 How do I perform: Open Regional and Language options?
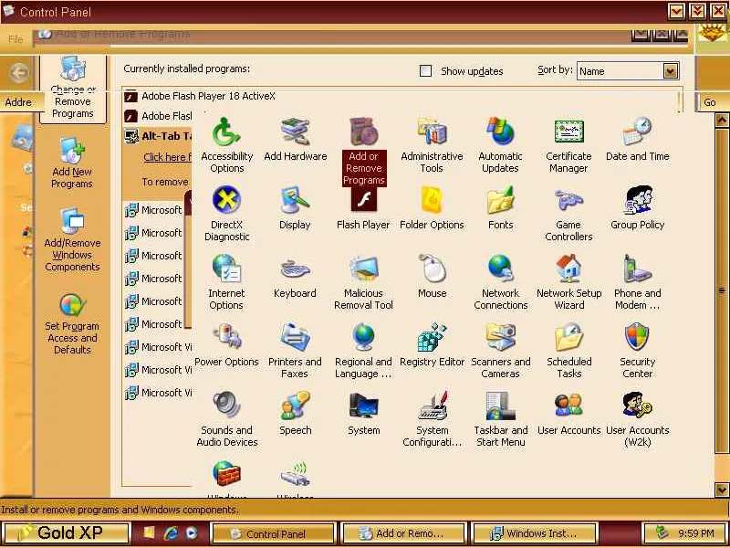363,350
